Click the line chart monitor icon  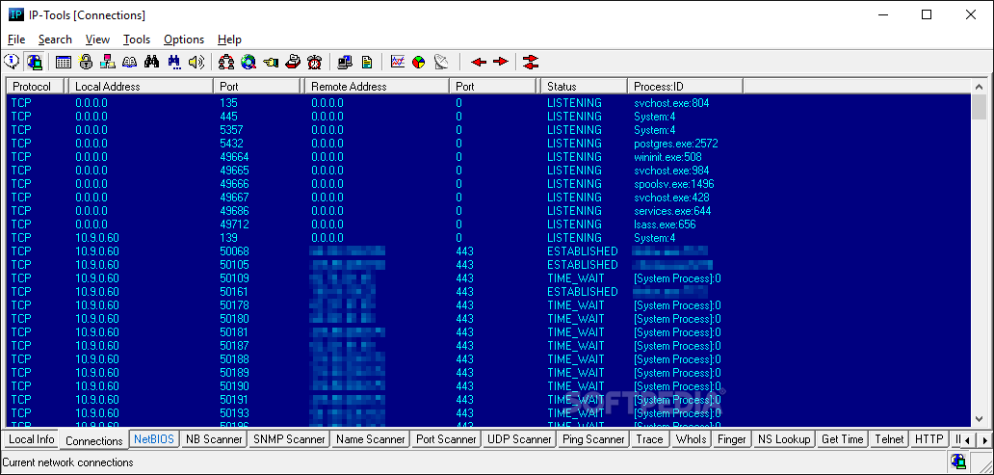pyautogui.click(x=398, y=62)
